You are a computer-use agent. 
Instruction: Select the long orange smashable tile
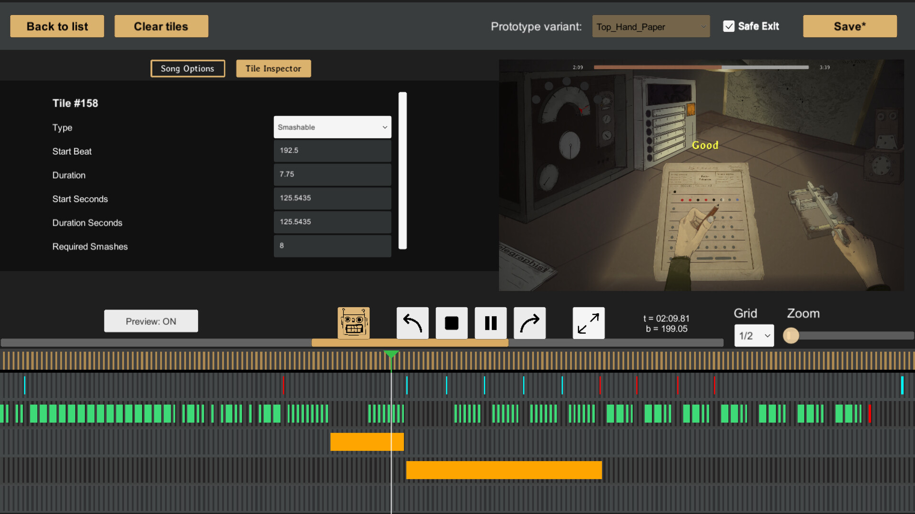[x=504, y=470]
